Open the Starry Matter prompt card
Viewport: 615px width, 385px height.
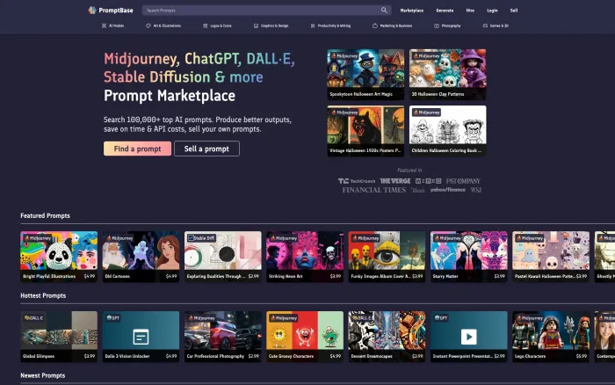click(468, 257)
